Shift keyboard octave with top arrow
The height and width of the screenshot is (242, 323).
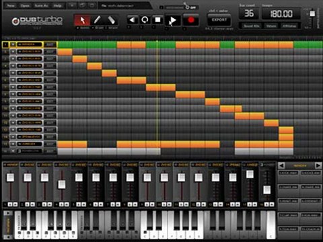8,213
